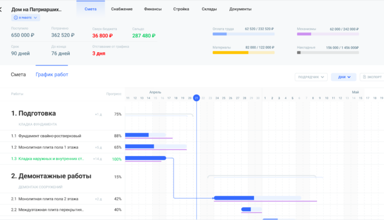384x220 pixels.
Task: Go to the «Стройка» tab
Action: (x=181, y=9)
